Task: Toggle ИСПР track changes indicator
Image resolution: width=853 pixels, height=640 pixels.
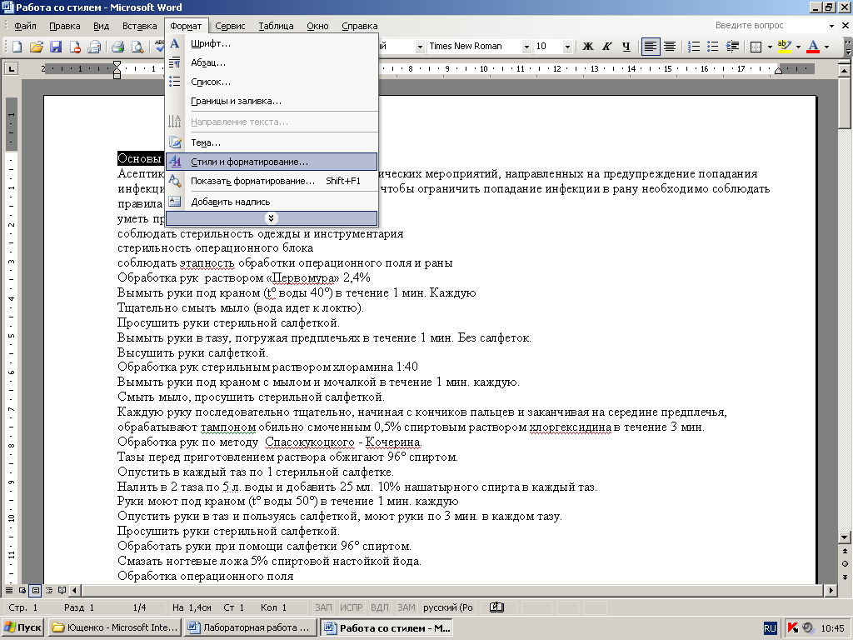Action: pos(352,607)
